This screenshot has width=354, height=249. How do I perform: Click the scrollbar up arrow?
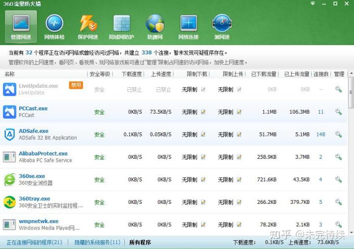tap(351, 74)
